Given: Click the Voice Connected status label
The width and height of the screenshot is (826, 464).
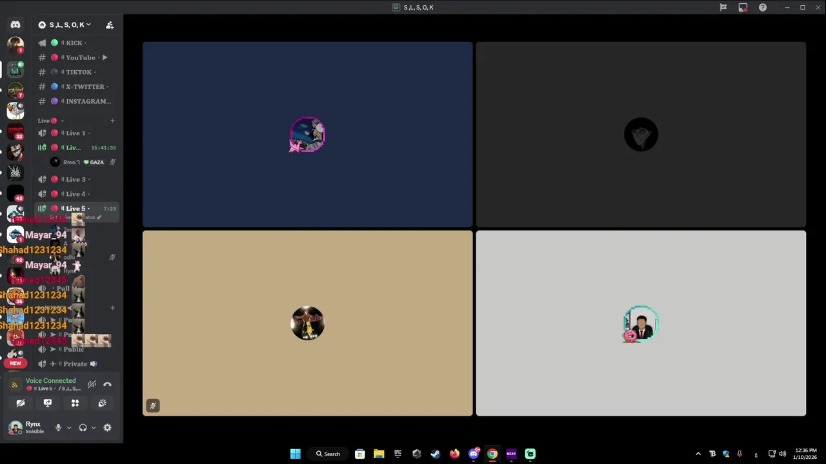Looking at the screenshot, I should point(50,381).
